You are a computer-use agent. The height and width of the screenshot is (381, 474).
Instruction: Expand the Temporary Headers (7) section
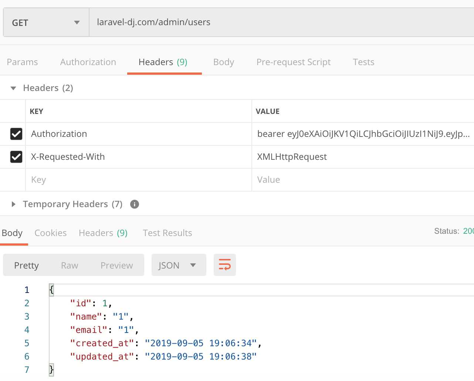tap(14, 204)
